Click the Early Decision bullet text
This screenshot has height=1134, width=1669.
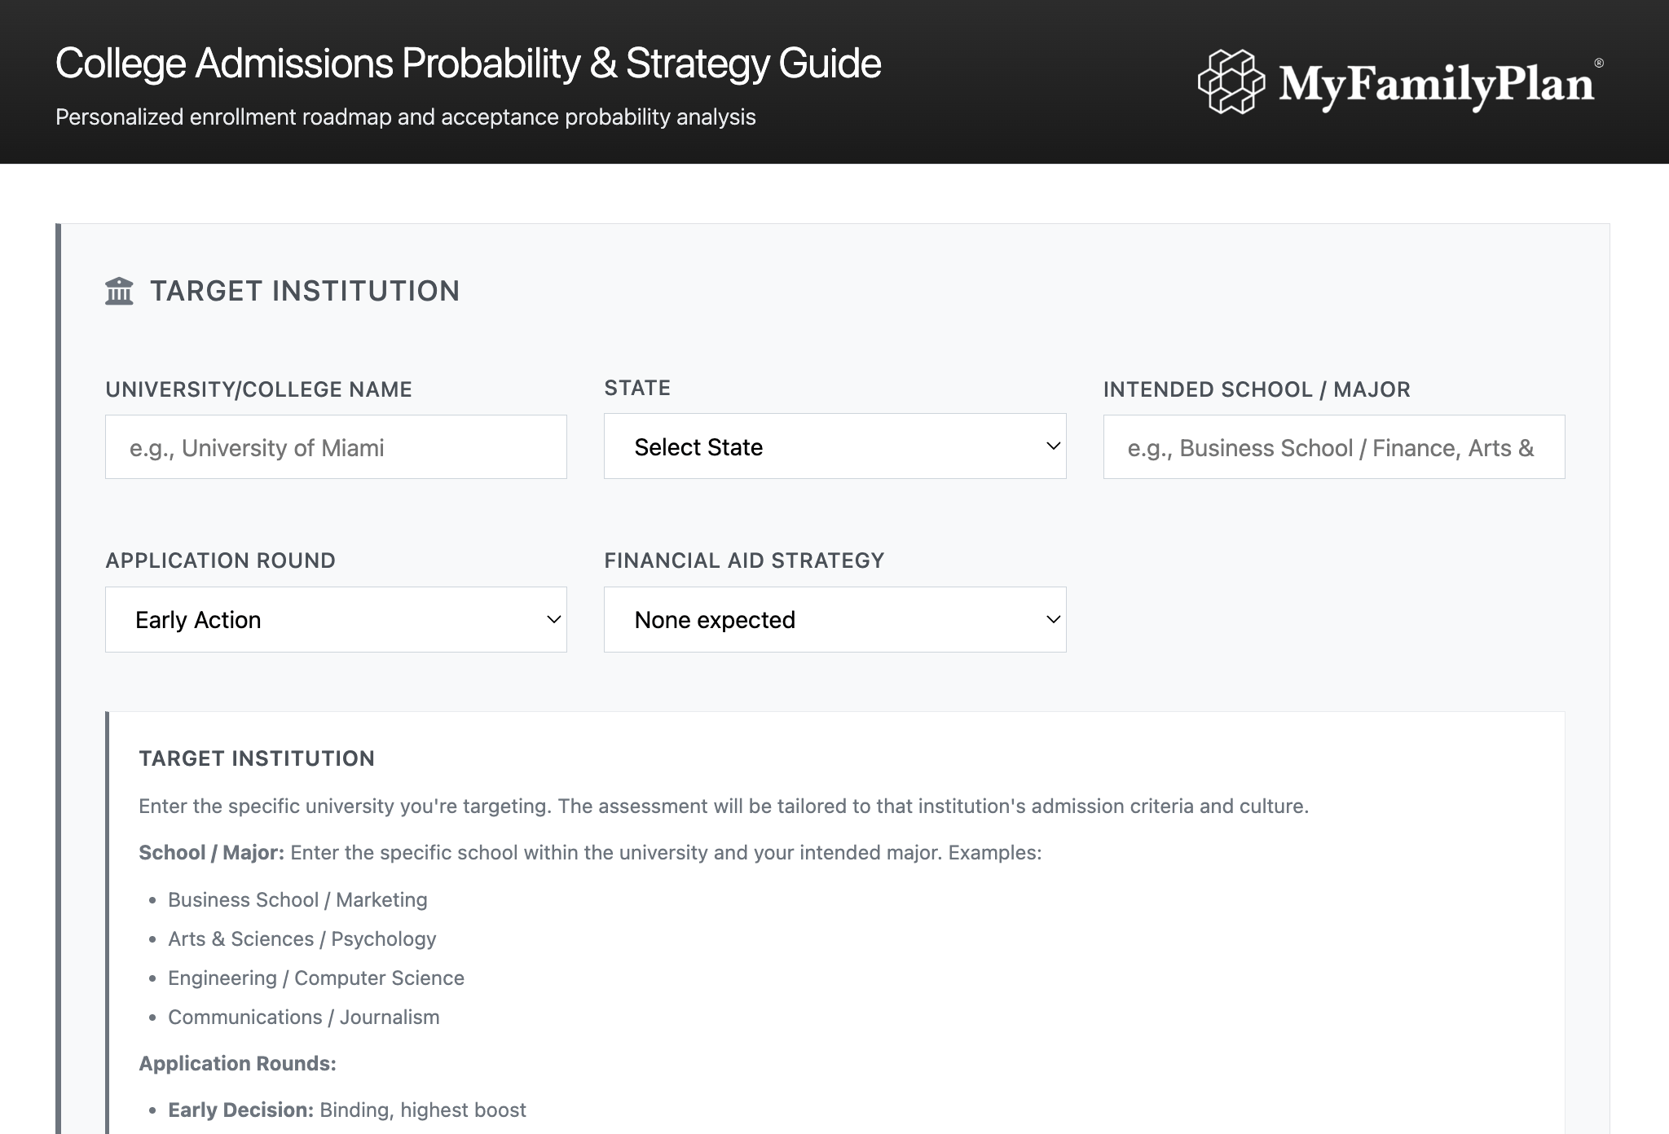[347, 1110]
